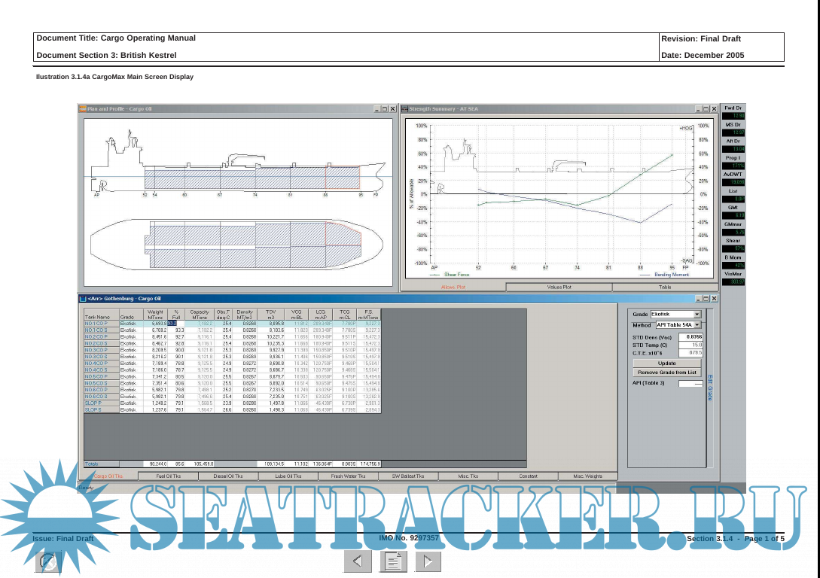
Task: Click the Strength Summary window title icon
Action: 404,109
